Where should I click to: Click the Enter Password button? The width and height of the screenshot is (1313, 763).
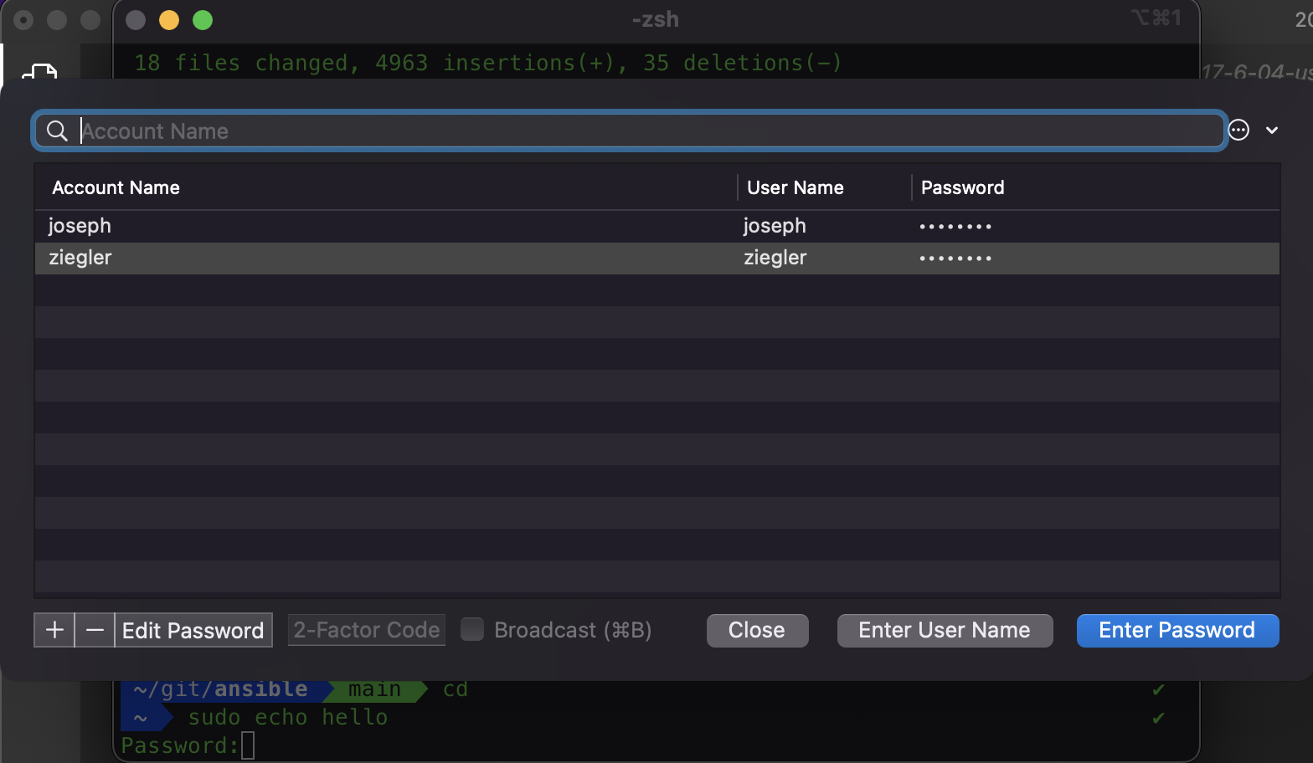pos(1177,630)
